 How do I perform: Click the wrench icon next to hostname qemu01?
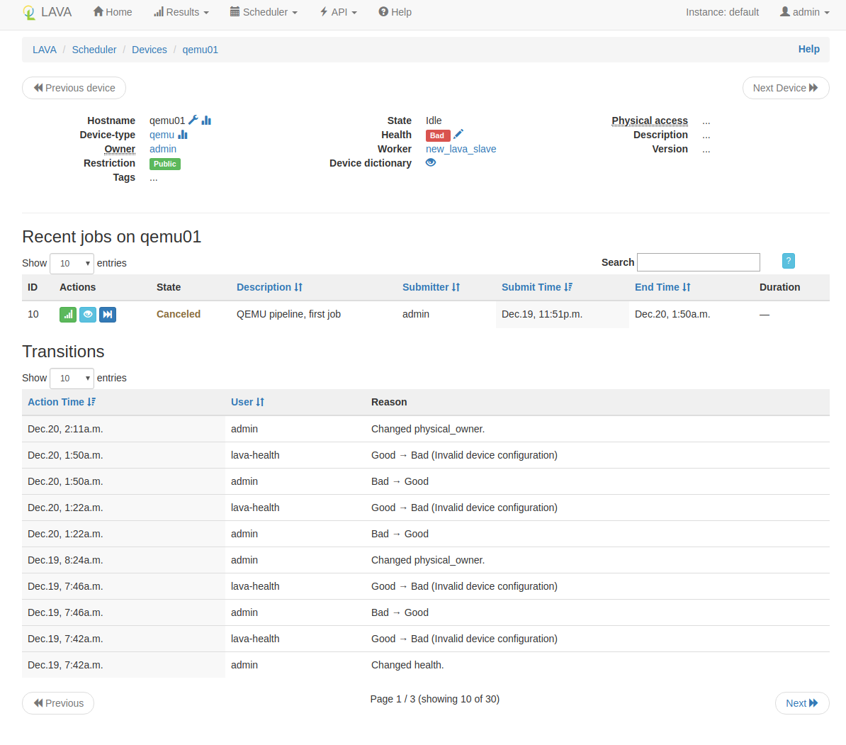[193, 121]
